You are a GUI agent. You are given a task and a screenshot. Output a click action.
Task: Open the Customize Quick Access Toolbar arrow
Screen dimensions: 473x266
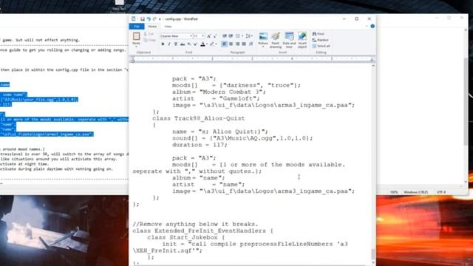pyautogui.click(x=160, y=19)
